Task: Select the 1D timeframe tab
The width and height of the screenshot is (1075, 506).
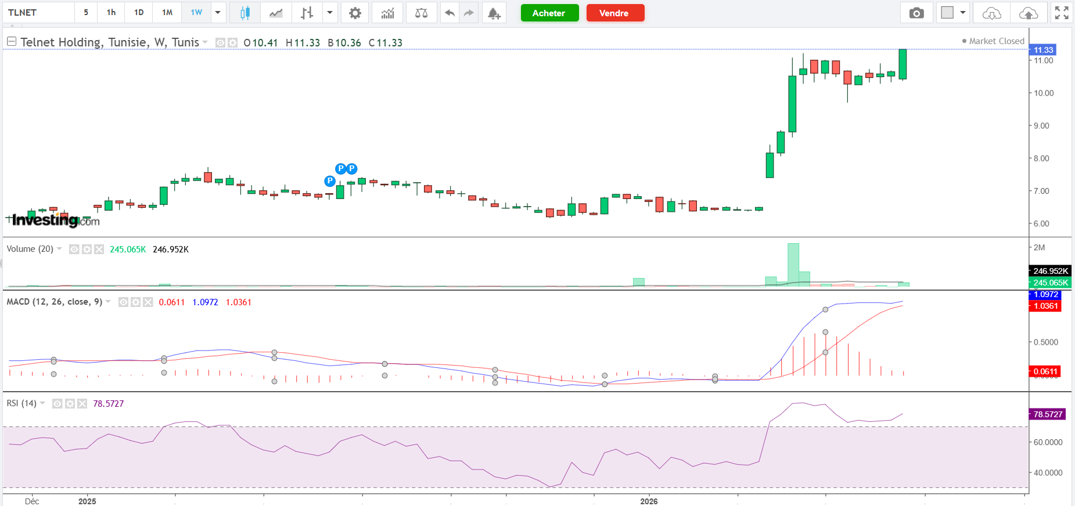Action: (139, 13)
